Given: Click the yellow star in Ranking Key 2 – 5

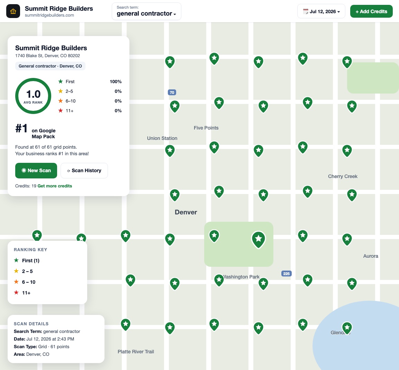Looking at the screenshot, I should pyautogui.click(x=16, y=271).
